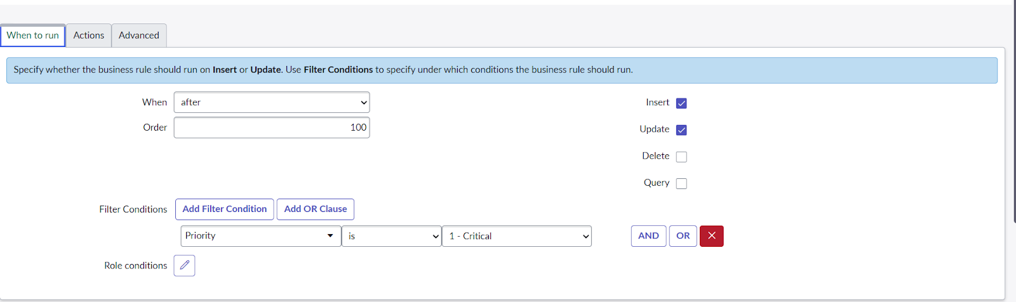This screenshot has width=1016, height=302.
Task: Click Add OR Clause button
Action: click(x=316, y=209)
